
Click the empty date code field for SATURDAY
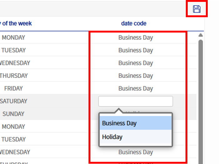click(x=135, y=101)
